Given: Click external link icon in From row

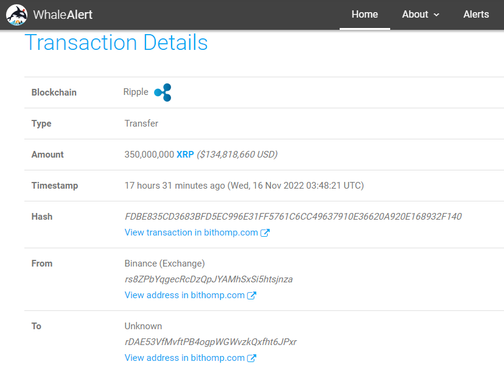Looking at the screenshot, I should coord(251,295).
